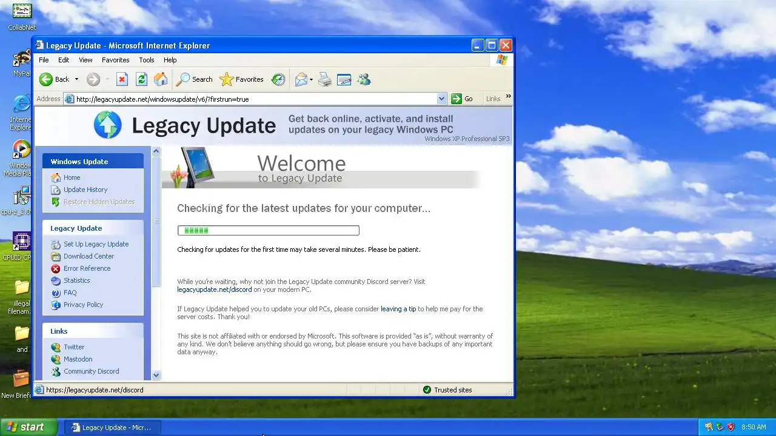The image size is (776, 436).
Task: Open the Search toolbar button
Action: tap(194, 79)
